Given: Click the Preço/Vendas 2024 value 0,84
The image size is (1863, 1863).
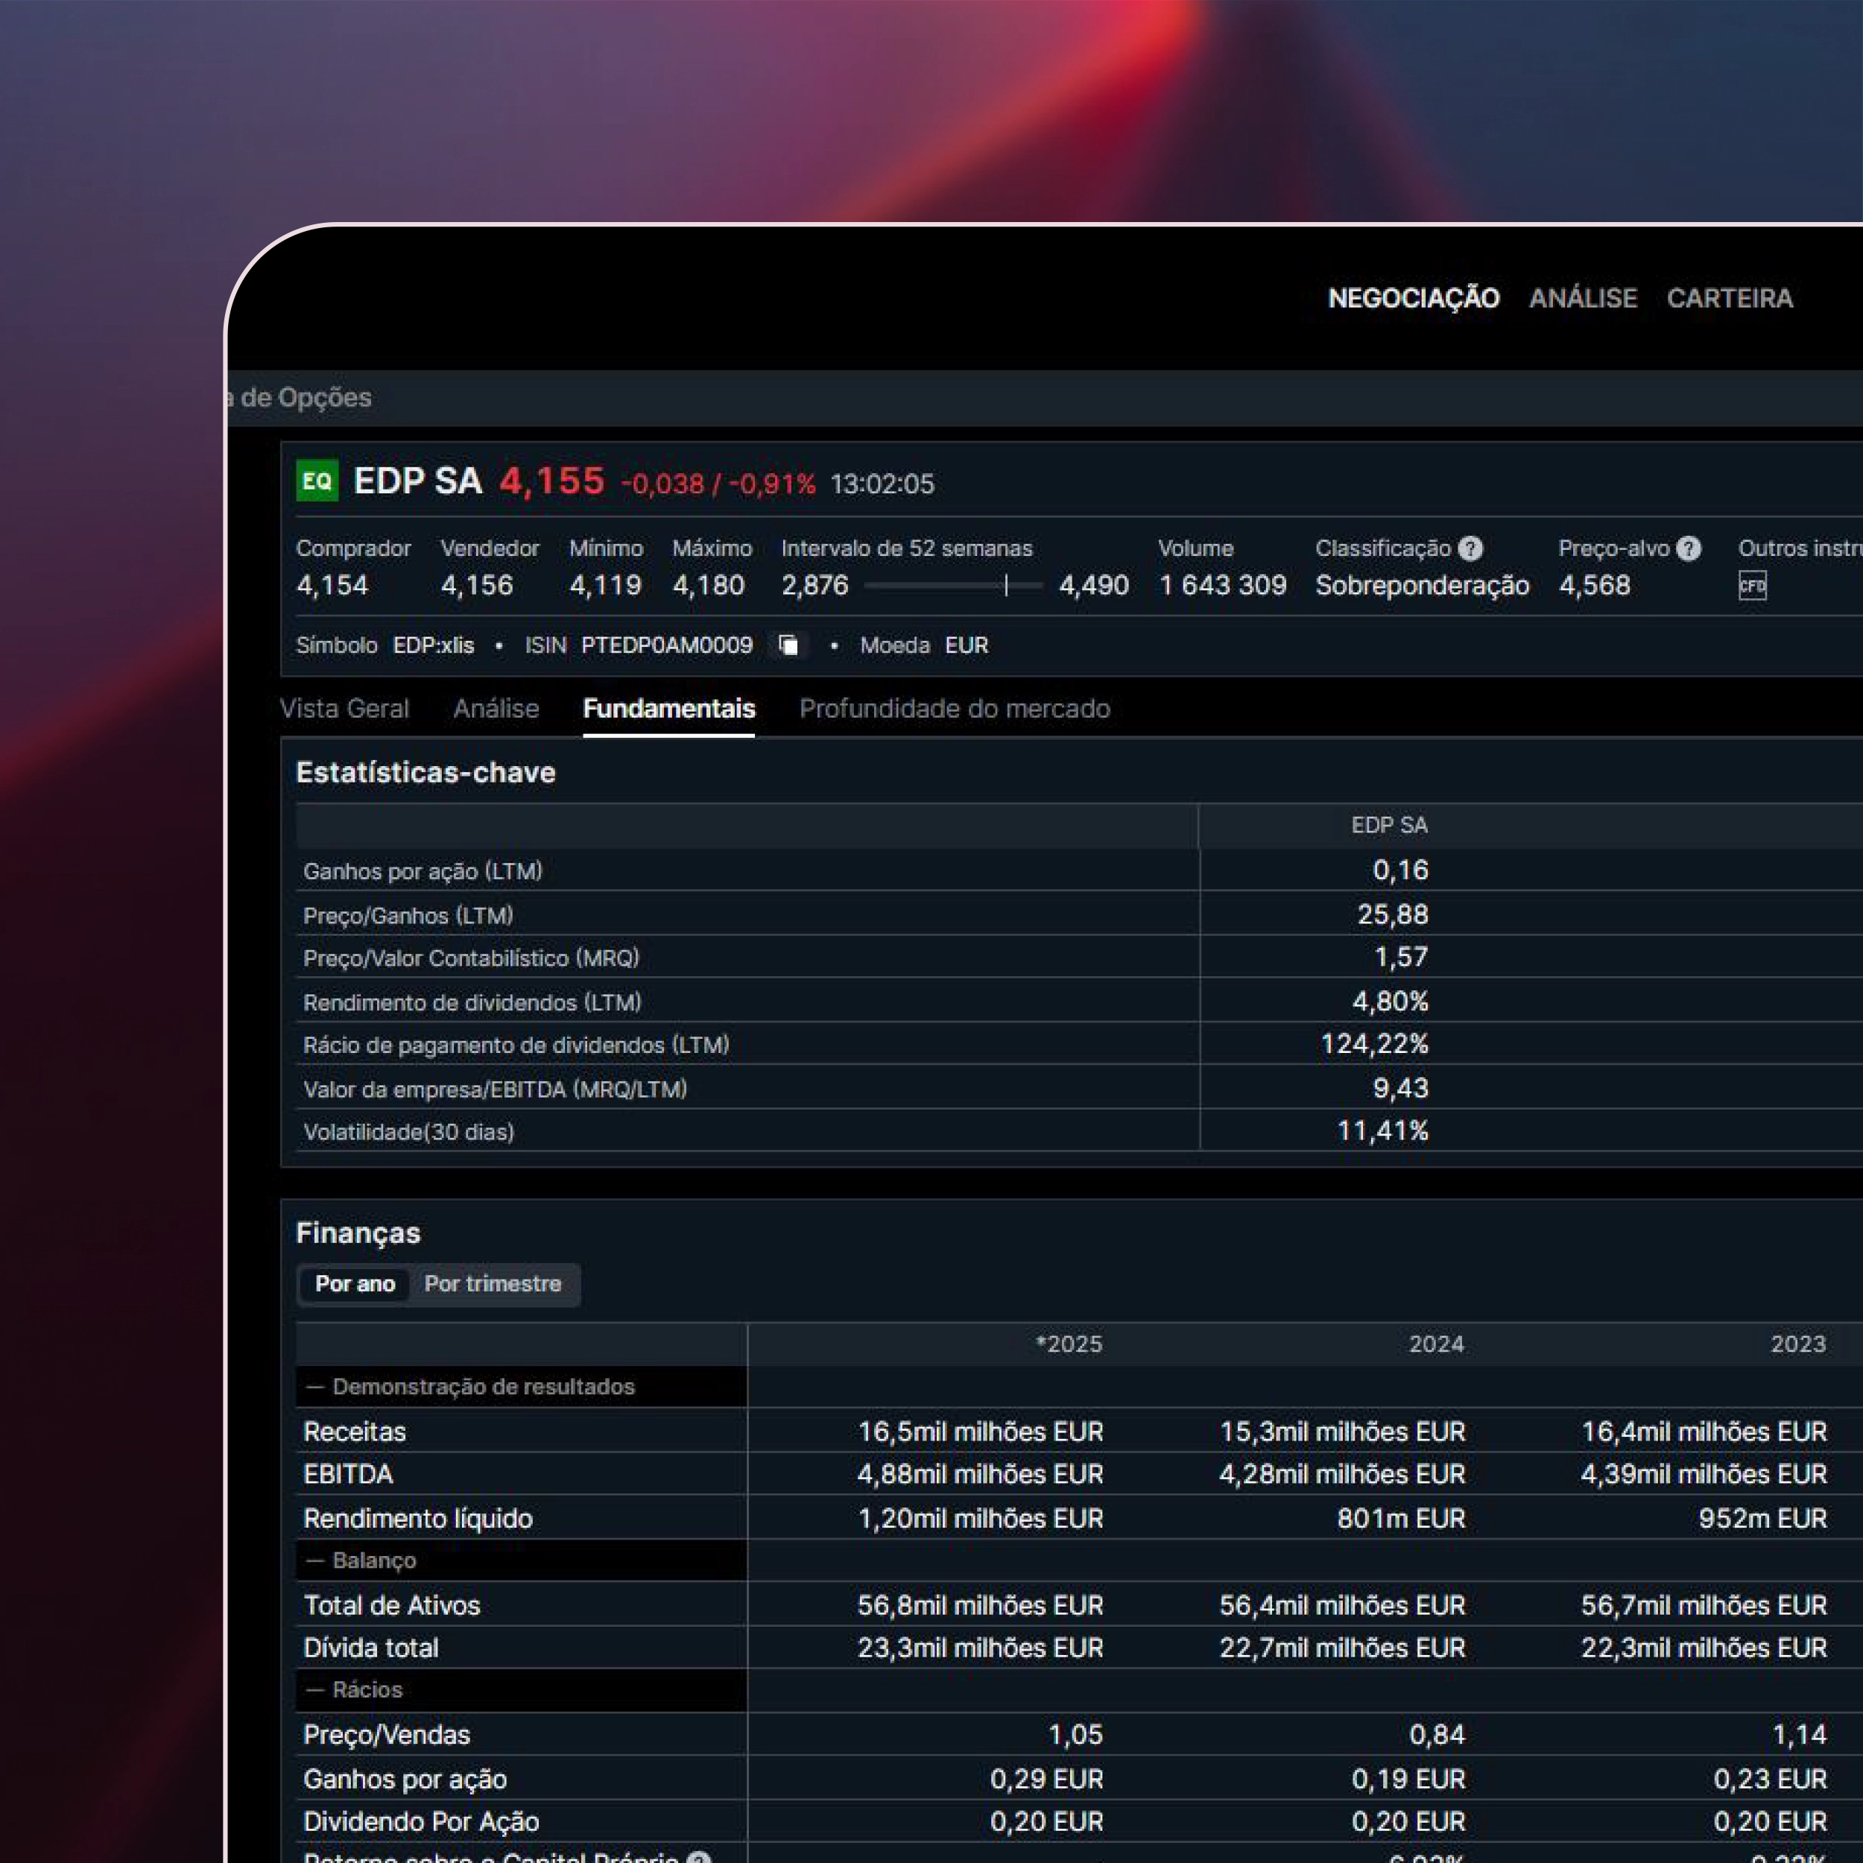Looking at the screenshot, I should click(x=1437, y=1735).
